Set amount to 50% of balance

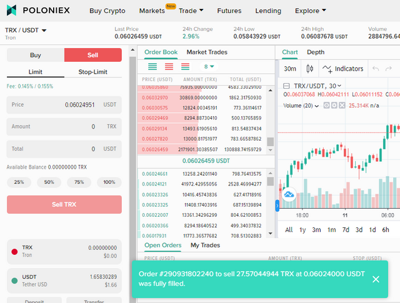[x=49, y=182]
